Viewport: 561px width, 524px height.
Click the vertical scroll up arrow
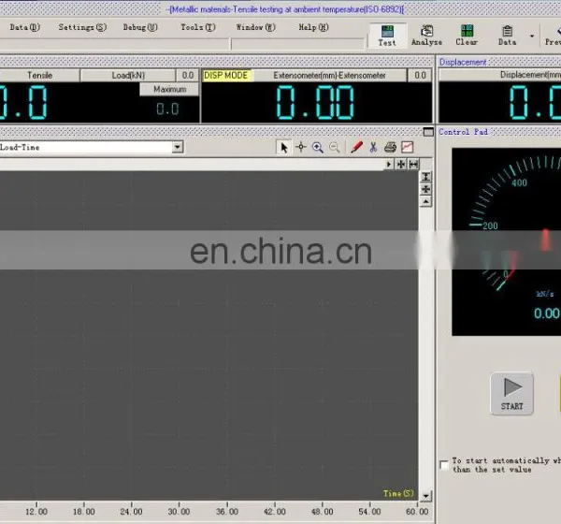click(x=425, y=202)
